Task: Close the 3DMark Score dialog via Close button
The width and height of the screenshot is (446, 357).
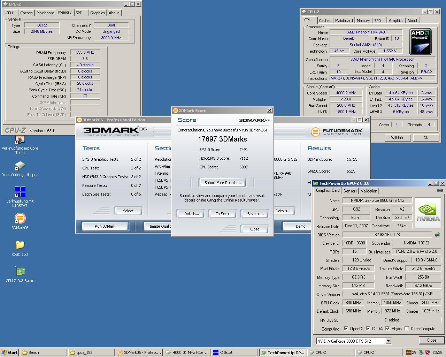Action: (x=255, y=229)
